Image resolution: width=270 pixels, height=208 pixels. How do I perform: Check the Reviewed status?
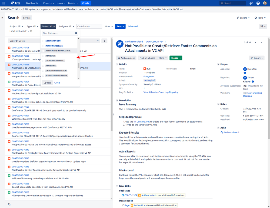click(43, 56)
